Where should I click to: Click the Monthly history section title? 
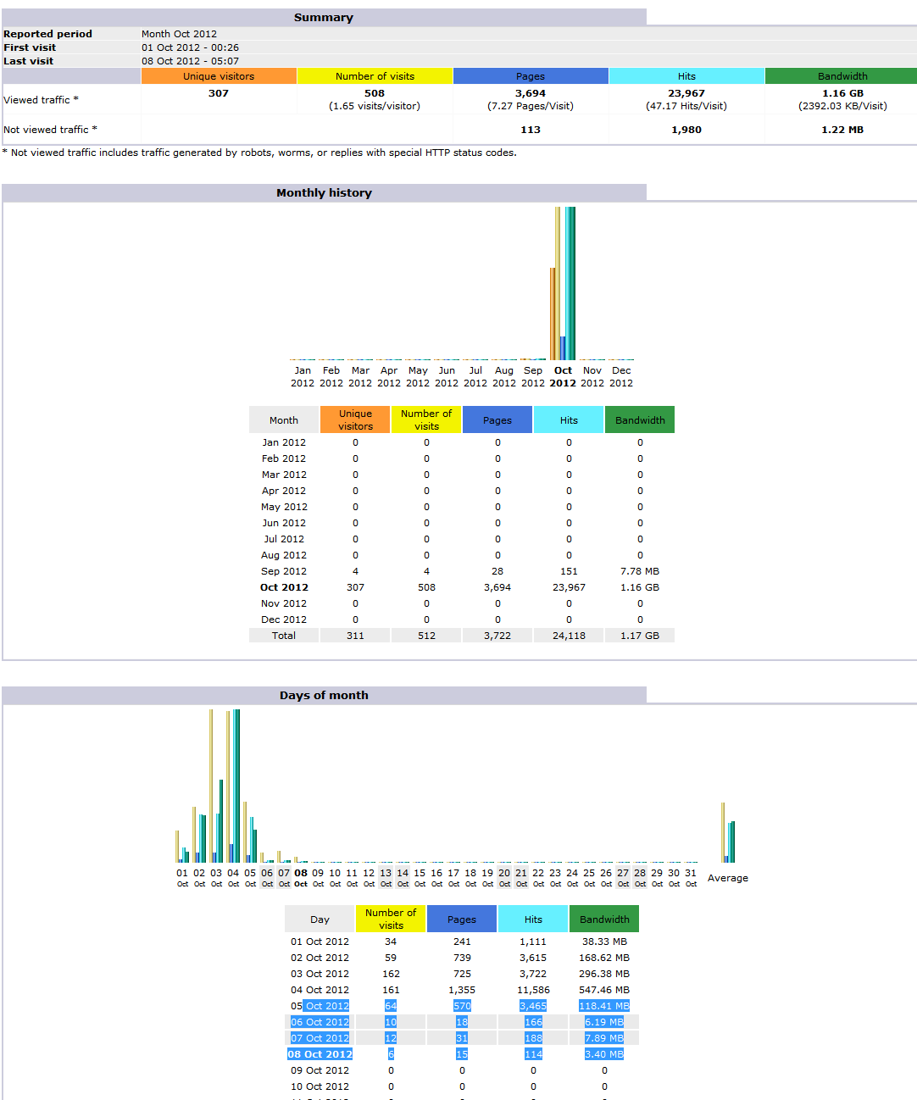pyautogui.click(x=324, y=193)
